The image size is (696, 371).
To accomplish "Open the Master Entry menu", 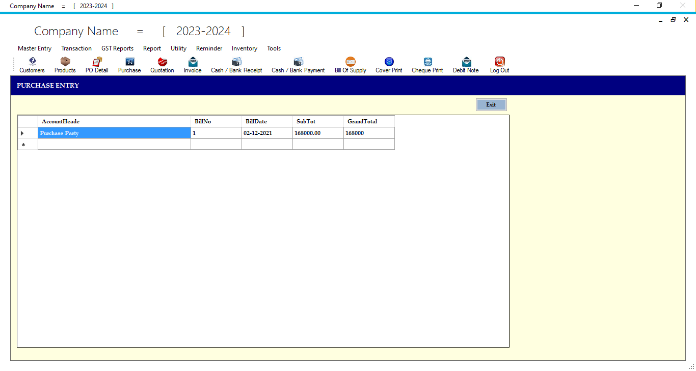I will tap(34, 48).
